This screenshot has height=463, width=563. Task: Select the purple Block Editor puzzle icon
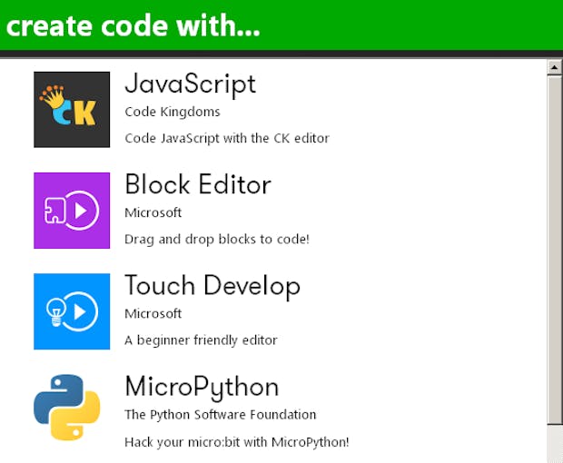(x=72, y=211)
